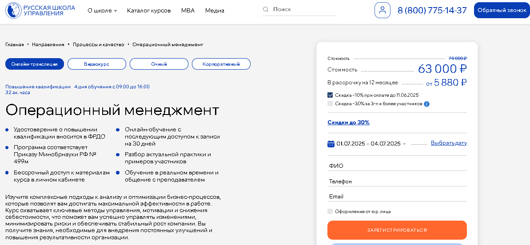The image size is (530, 245).
Task: Click the search magnifier icon
Action: [266, 9]
